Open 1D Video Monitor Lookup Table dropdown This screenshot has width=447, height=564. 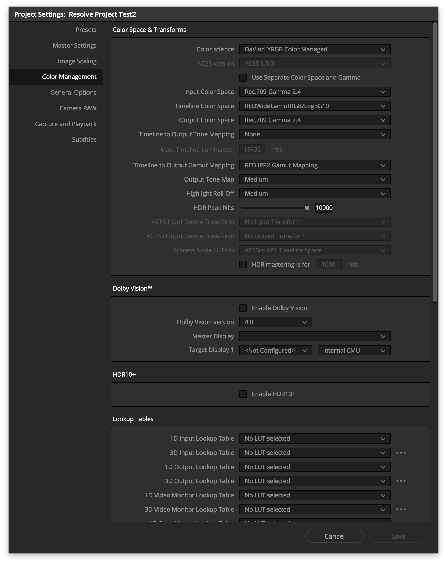pos(315,495)
